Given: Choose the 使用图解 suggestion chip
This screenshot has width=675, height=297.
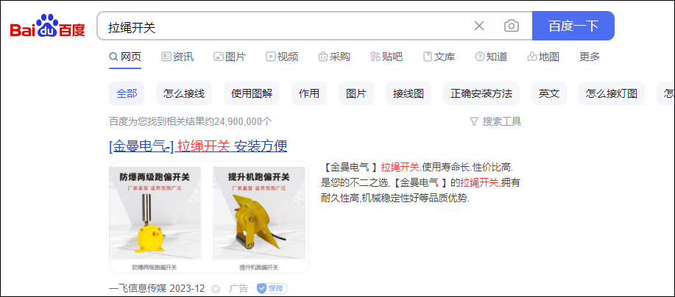Looking at the screenshot, I should (252, 93).
